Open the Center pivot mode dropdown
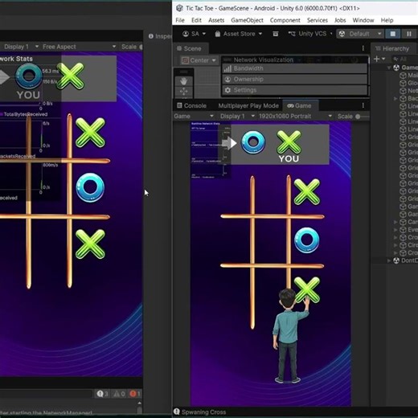This screenshot has height=418, width=418. tap(199, 60)
